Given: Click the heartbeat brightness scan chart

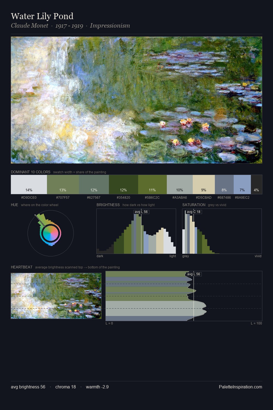Looking at the screenshot, I should (184, 296).
